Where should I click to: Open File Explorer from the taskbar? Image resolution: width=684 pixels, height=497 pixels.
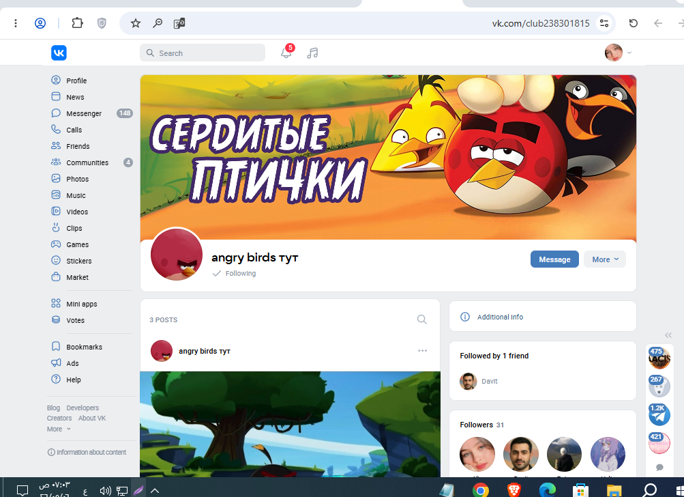[x=614, y=490]
